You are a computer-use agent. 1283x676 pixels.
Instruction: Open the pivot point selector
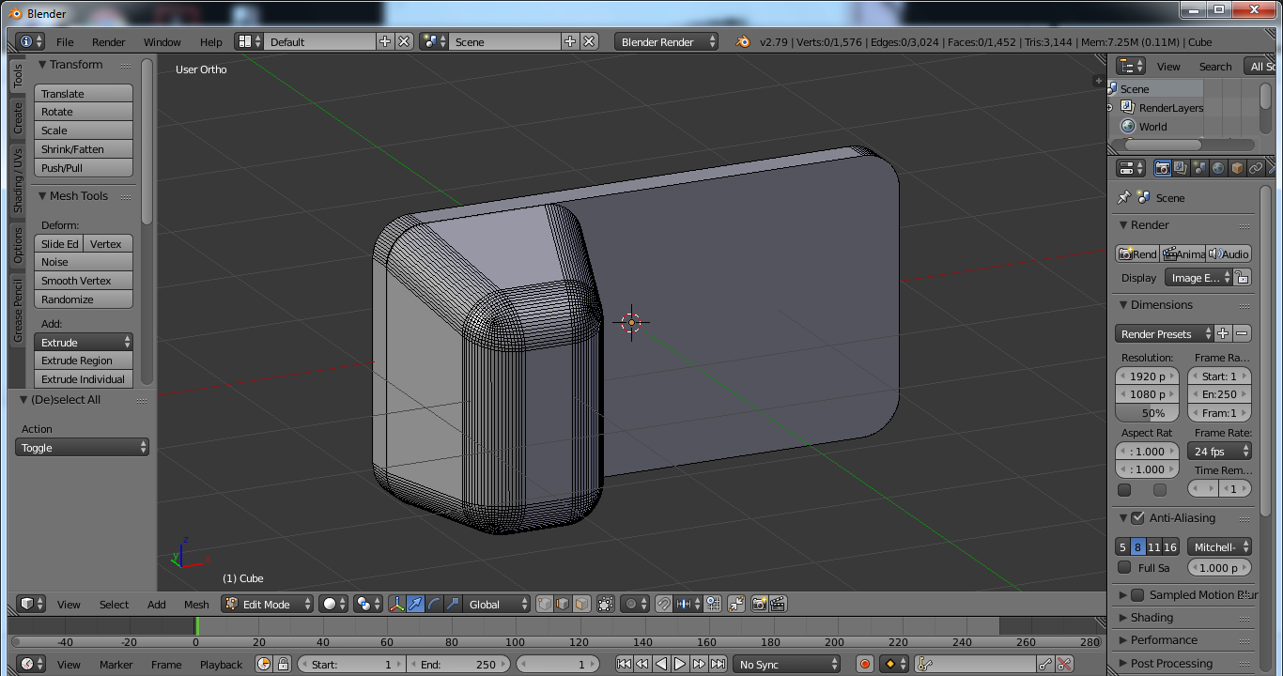click(368, 604)
